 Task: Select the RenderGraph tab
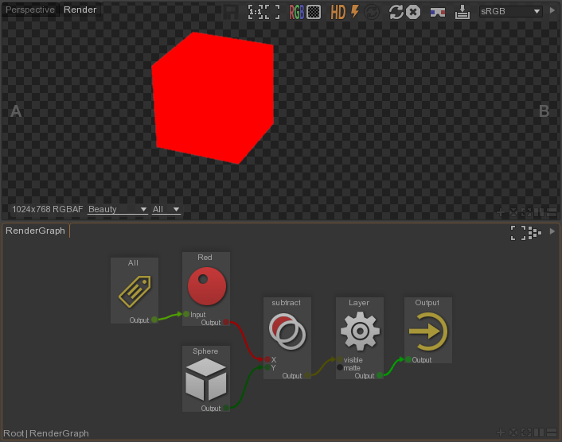point(35,231)
